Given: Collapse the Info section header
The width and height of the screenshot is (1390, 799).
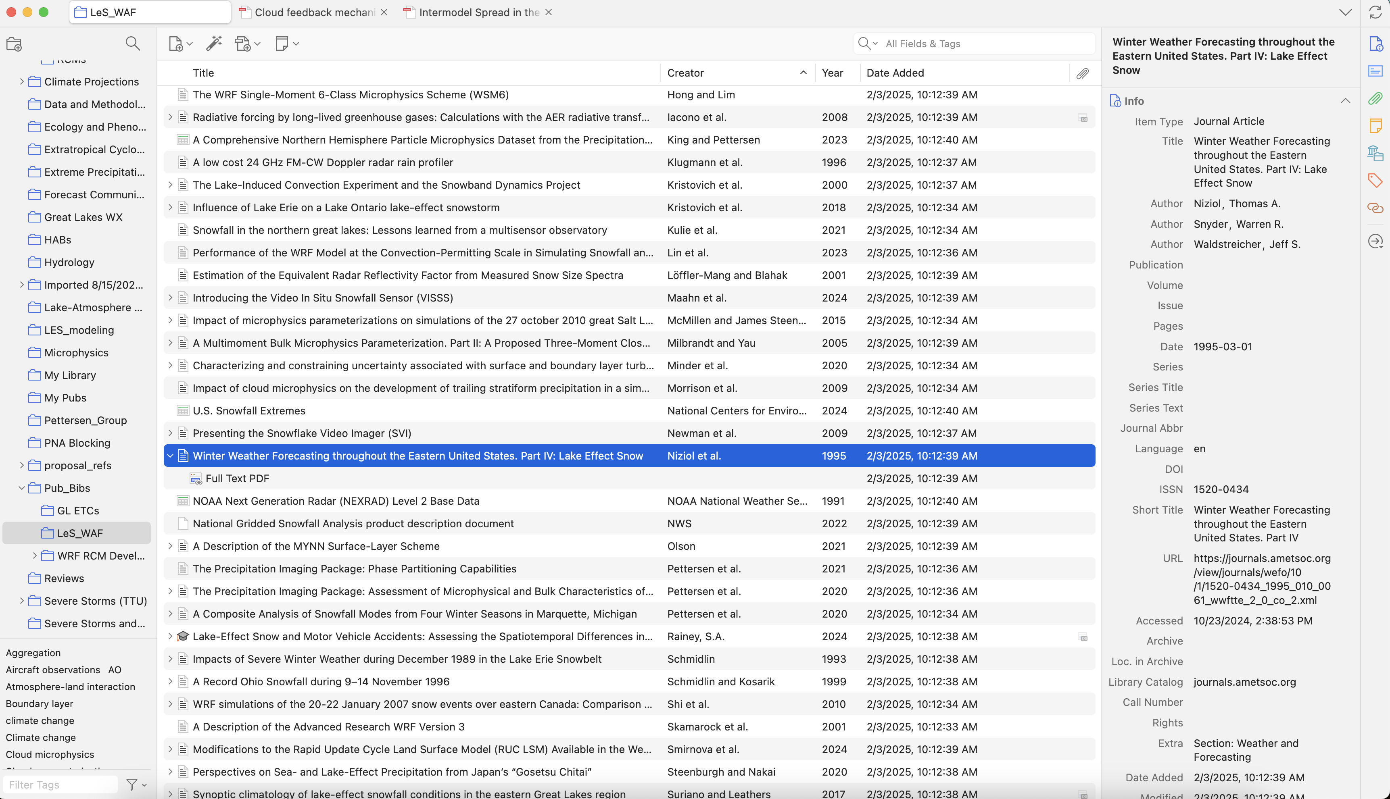Looking at the screenshot, I should point(1345,101).
